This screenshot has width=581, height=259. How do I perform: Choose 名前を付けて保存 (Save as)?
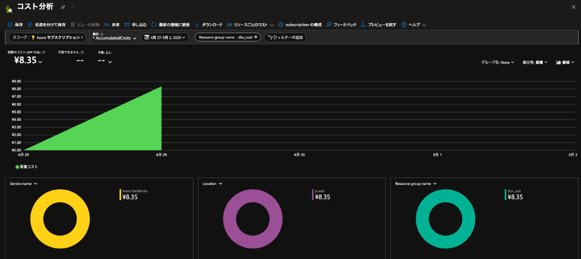pos(46,25)
